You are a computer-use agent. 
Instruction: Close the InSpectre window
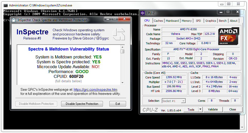[125, 19]
